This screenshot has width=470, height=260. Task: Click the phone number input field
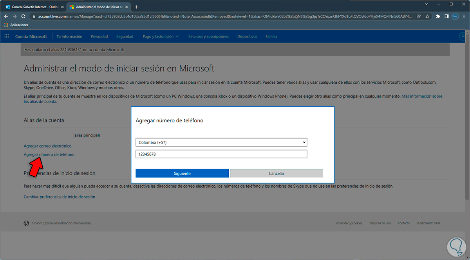(x=221, y=154)
